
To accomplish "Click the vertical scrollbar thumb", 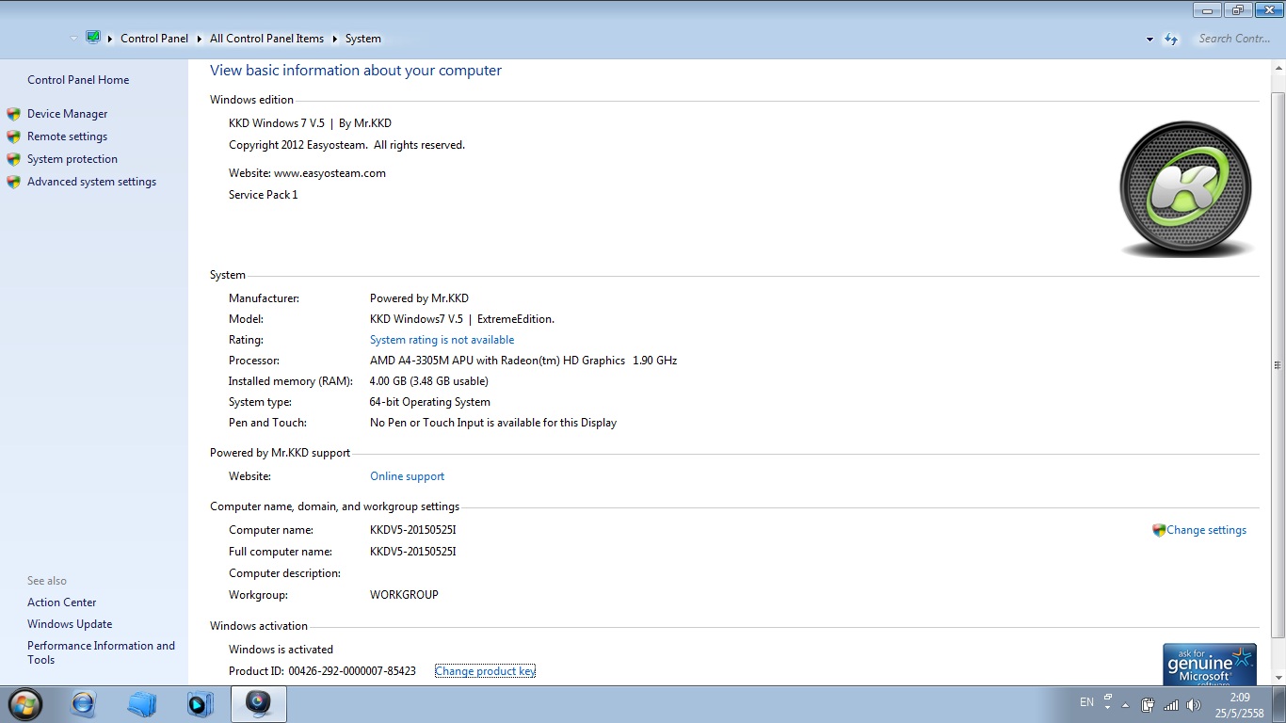I will [1278, 366].
